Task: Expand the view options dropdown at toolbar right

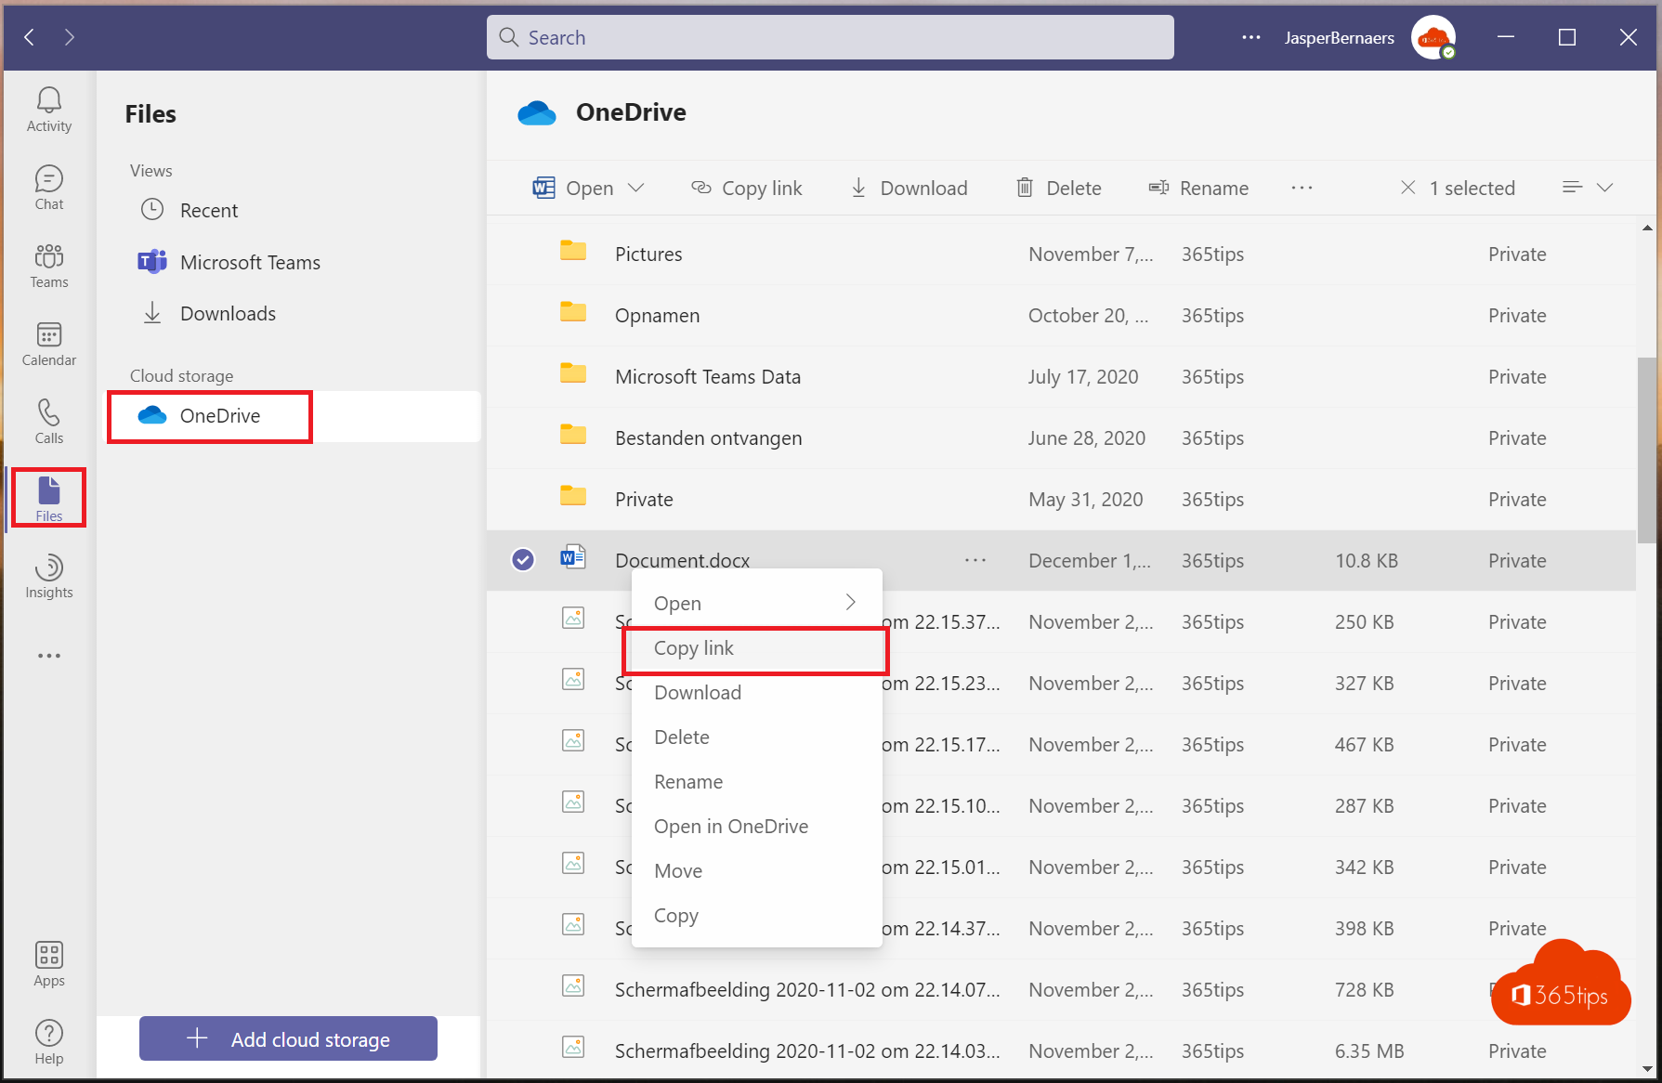Action: coord(1604,188)
